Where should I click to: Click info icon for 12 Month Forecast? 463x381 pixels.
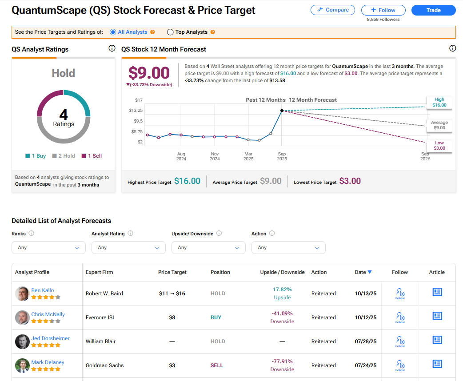pyautogui.click(x=452, y=48)
